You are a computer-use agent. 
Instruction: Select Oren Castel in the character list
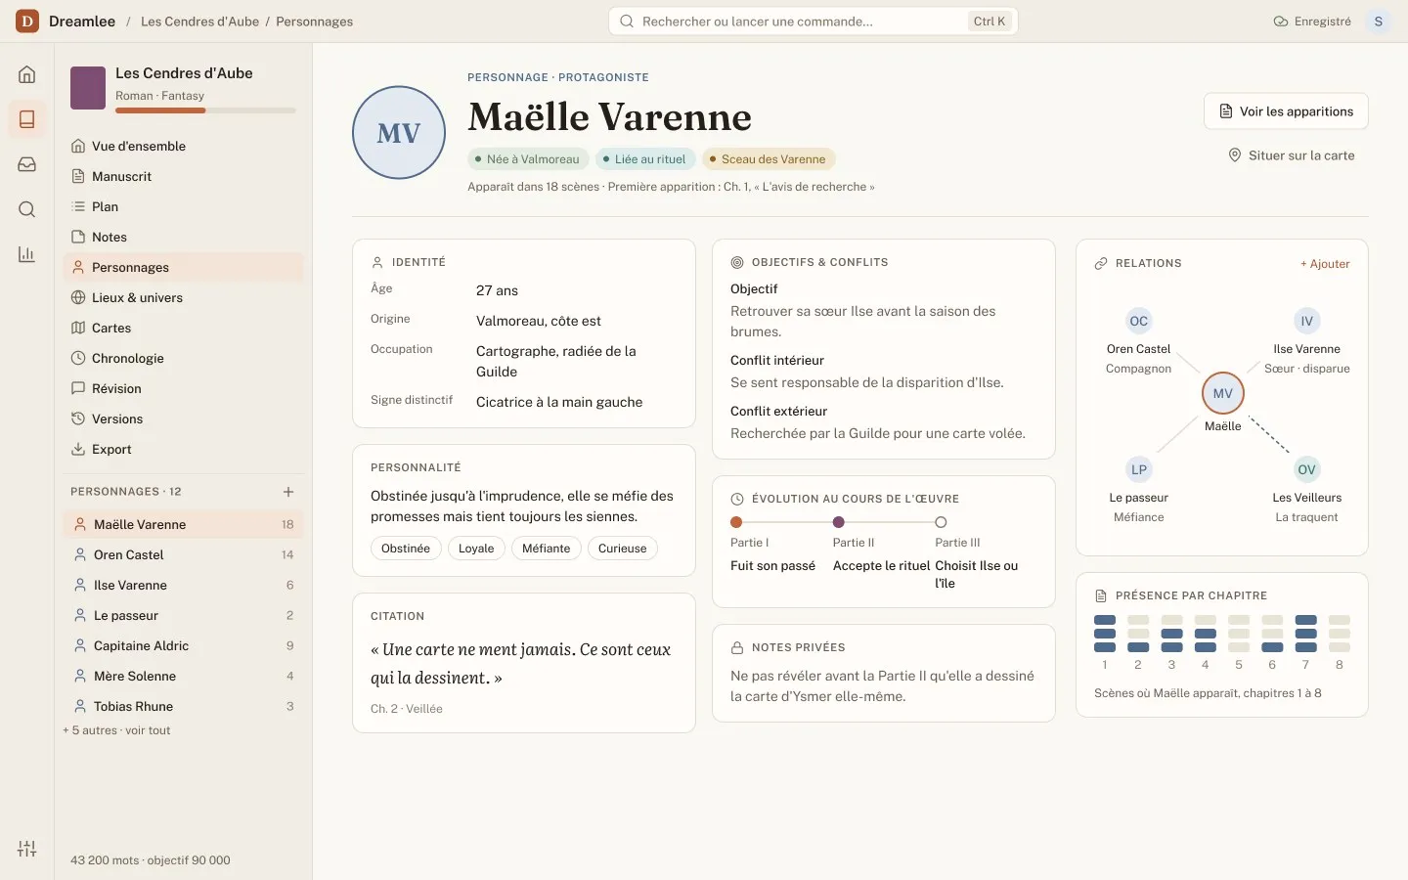184,554
